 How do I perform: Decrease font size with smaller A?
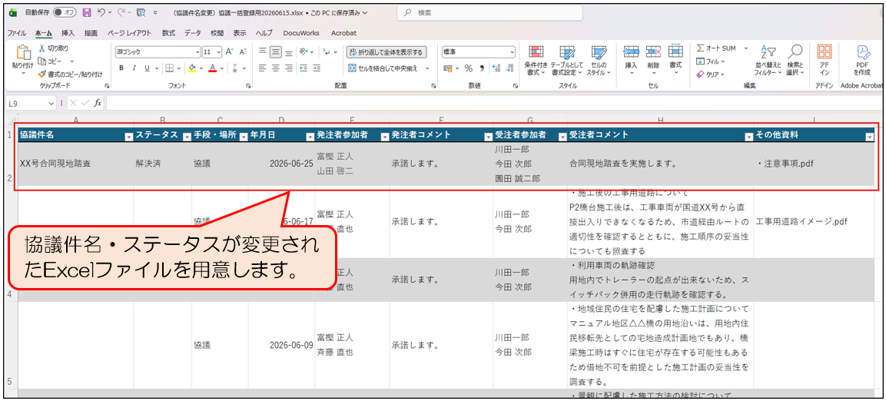pyautogui.click(x=242, y=51)
